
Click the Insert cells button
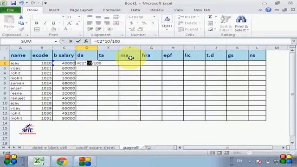(188, 17)
